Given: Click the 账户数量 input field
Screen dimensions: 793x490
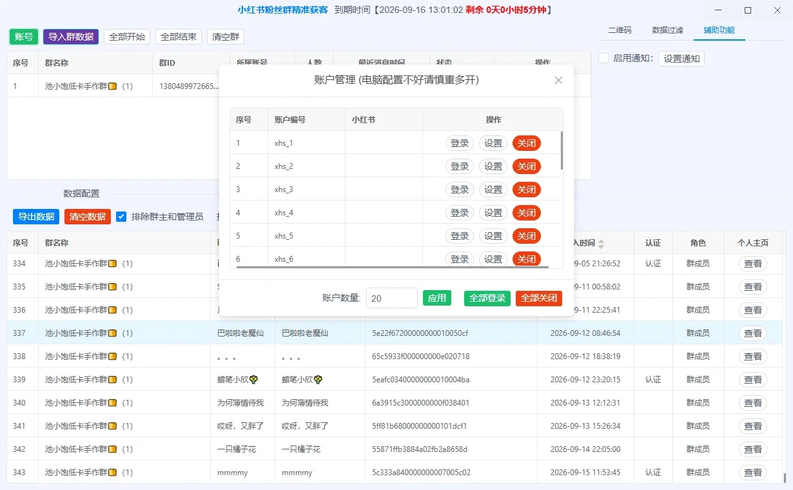Looking at the screenshot, I should click(392, 299).
